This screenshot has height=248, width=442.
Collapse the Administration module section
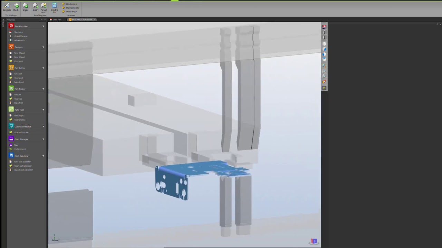point(43,26)
